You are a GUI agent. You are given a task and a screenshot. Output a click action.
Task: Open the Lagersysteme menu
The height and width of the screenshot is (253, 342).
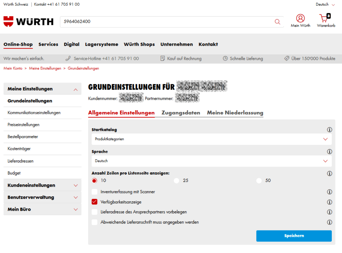point(101,44)
